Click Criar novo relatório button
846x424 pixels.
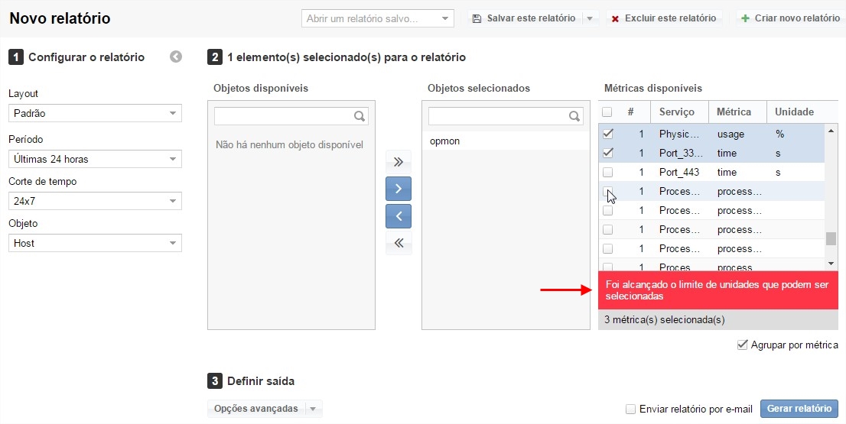(790, 18)
